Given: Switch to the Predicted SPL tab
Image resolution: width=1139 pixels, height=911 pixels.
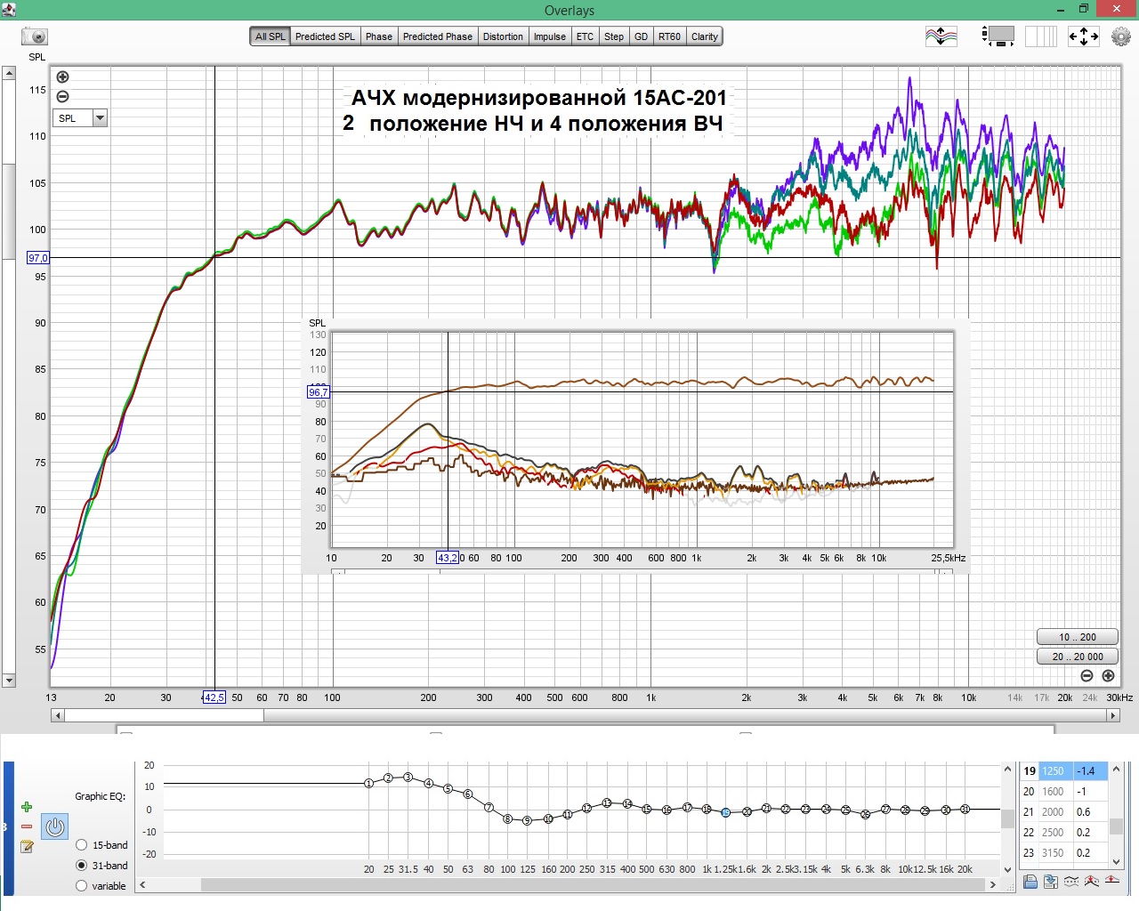Looking at the screenshot, I should click(325, 36).
